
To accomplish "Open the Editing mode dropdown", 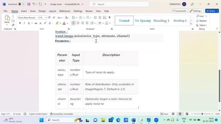I will 196,11.
